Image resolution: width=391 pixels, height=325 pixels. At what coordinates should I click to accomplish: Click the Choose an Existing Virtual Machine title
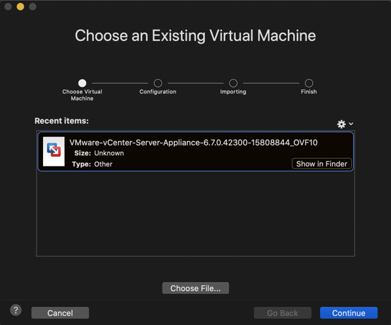click(196, 35)
